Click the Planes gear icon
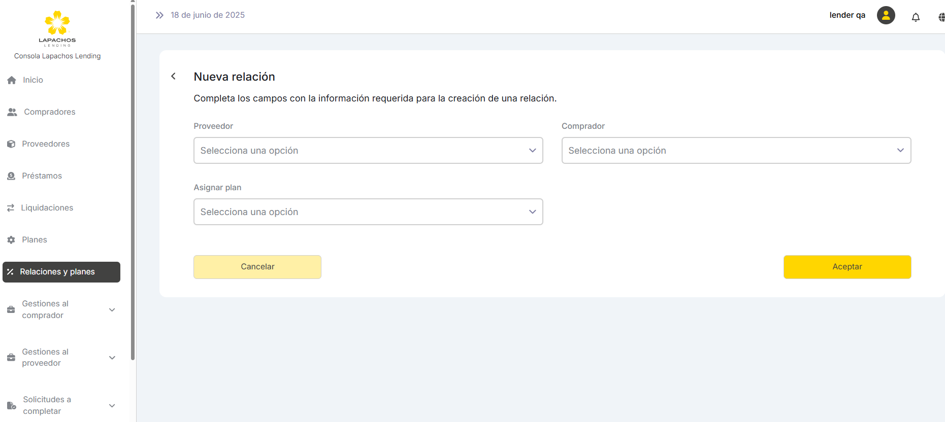 pyautogui.click(x=11, y=240)
